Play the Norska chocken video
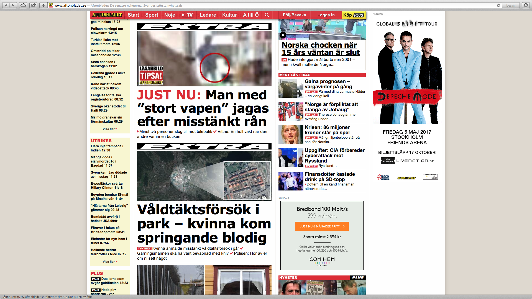 283,35
